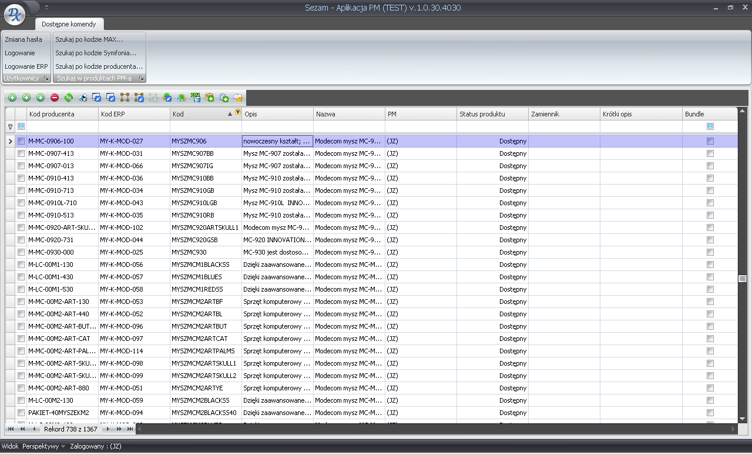Image resolution: width=752 pixels, height=455 pixels.
Task: Select cell MYSZMCM2ARTPALMS
Action: click(x=206, y=351)
